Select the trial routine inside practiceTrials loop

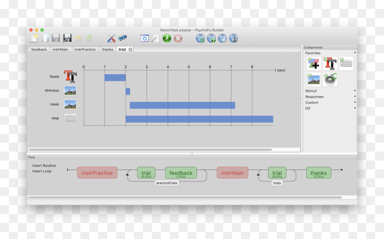coord(146,173)
